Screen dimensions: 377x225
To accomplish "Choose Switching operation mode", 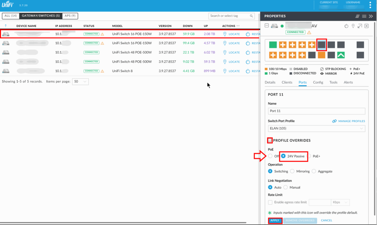I will point(270,171).
